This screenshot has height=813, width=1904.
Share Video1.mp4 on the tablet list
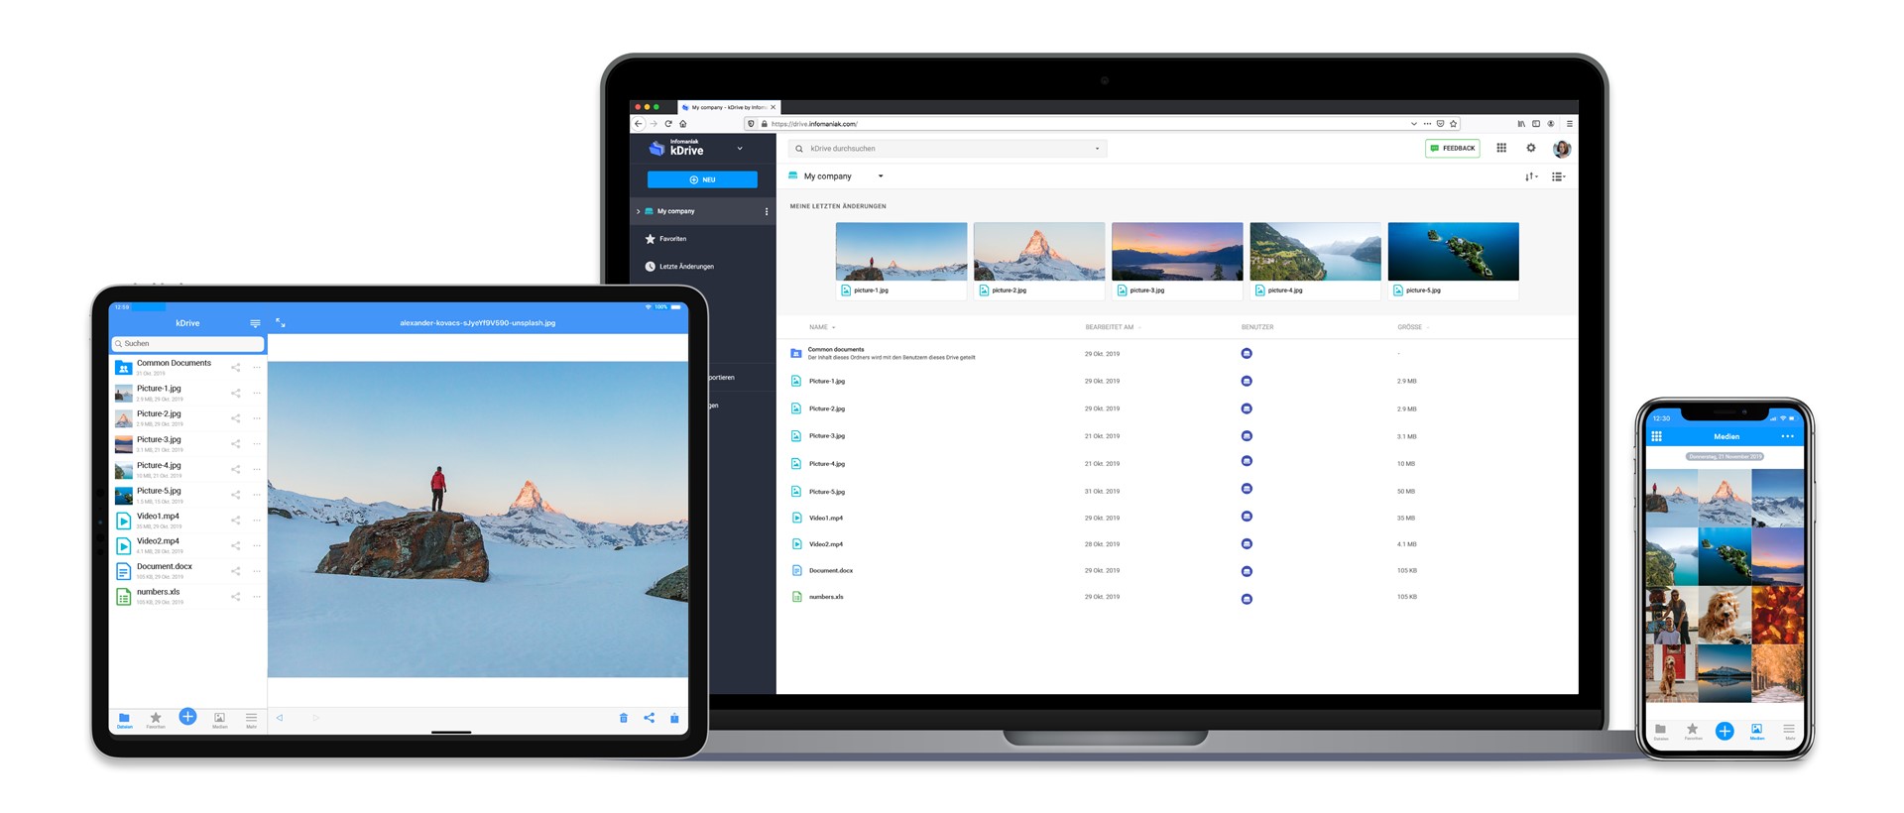(x=236, y=521)
